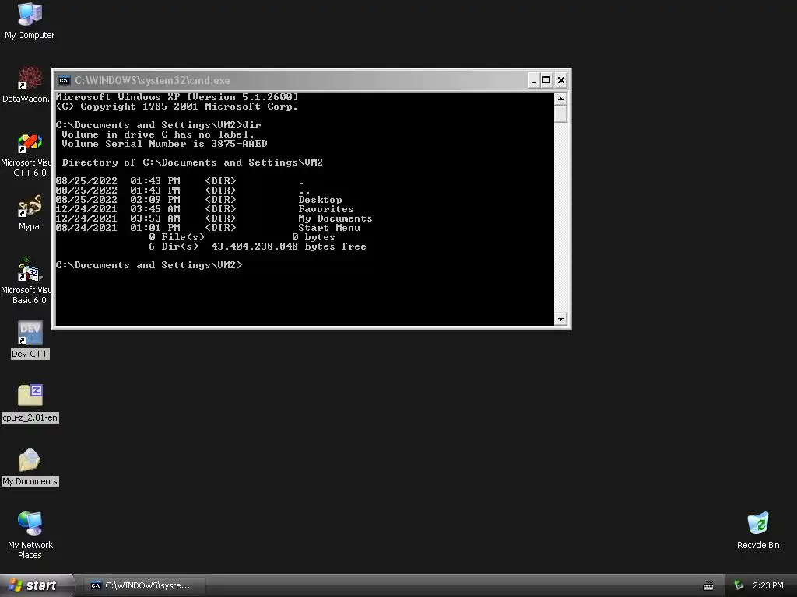This screenshot has height=597, width=797.
Task: Click the Copyright 1985-2001 Microsoft Corp. line
Action: 177,106
